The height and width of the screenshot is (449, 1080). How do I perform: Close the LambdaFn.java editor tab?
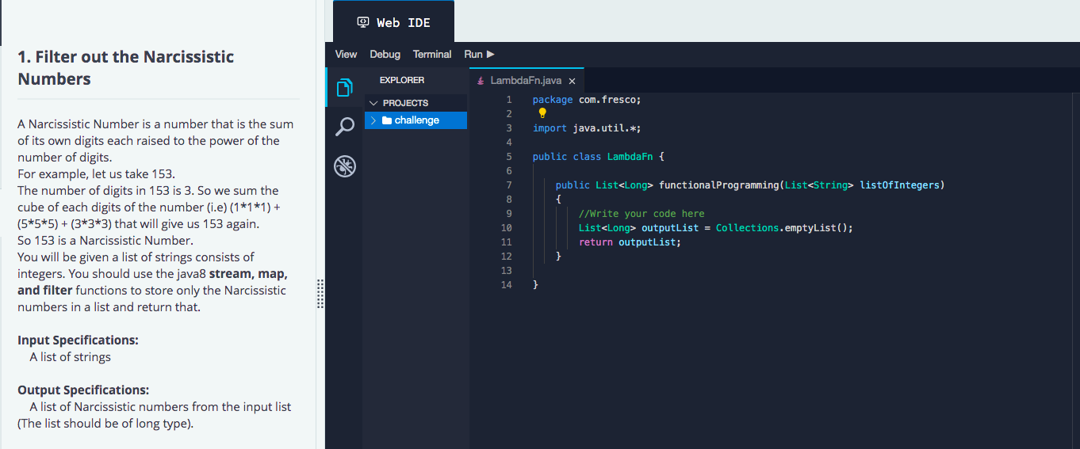pos(572,81)
